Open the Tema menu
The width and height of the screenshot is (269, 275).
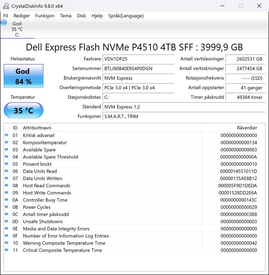[66, 16]
